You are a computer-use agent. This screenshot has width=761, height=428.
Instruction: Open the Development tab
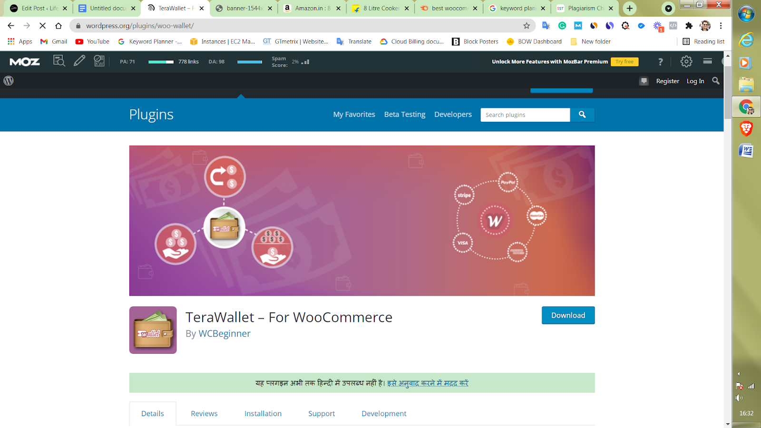coord(384,414)
